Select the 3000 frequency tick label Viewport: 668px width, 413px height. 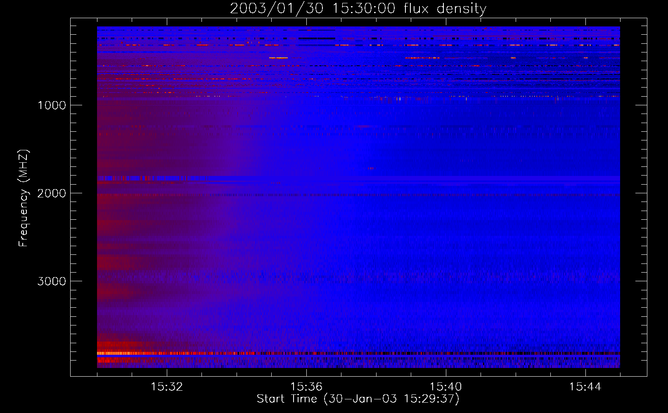(x=52, y=281)
